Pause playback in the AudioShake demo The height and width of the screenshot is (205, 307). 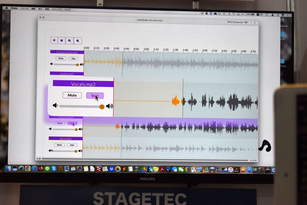(x=54, y=40)
